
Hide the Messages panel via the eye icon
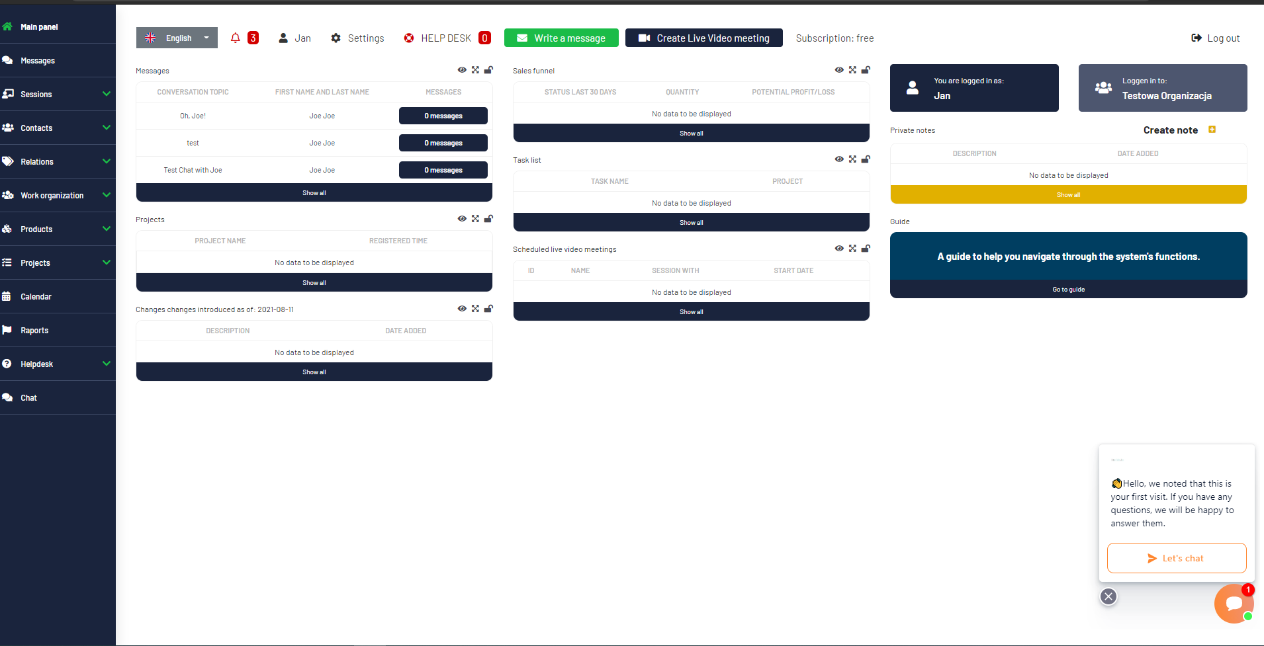(461, 69)
